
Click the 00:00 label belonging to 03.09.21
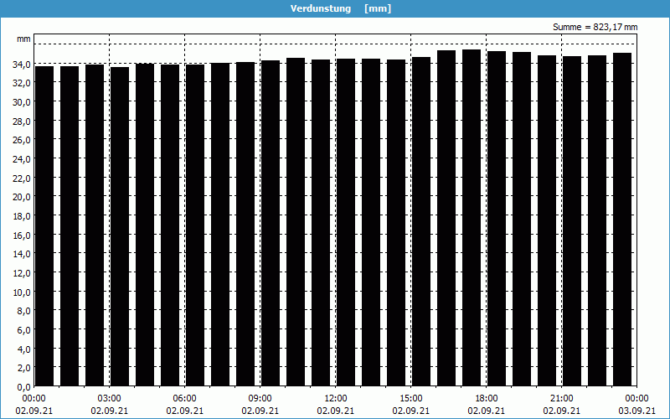[x=636, y=399]
